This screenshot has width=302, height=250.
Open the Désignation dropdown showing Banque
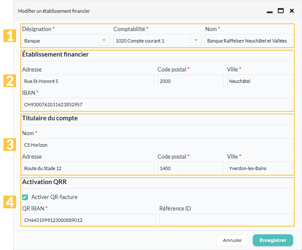[x=66, y=40]
